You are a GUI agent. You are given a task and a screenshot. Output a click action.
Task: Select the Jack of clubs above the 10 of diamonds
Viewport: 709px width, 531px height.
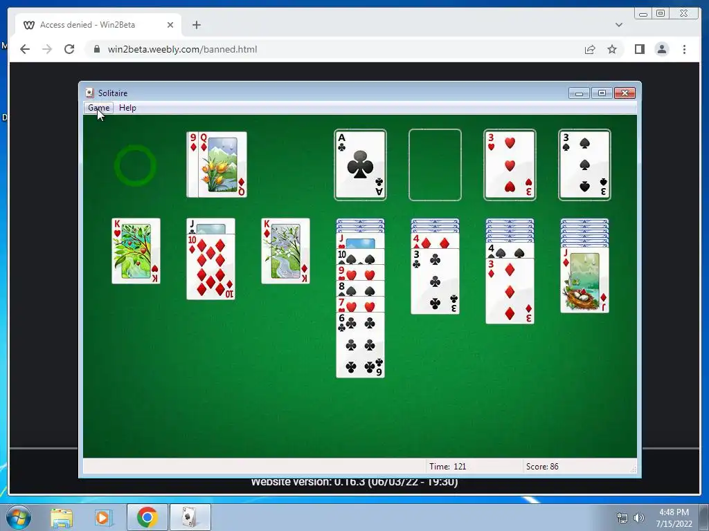(x=210, y=226)
